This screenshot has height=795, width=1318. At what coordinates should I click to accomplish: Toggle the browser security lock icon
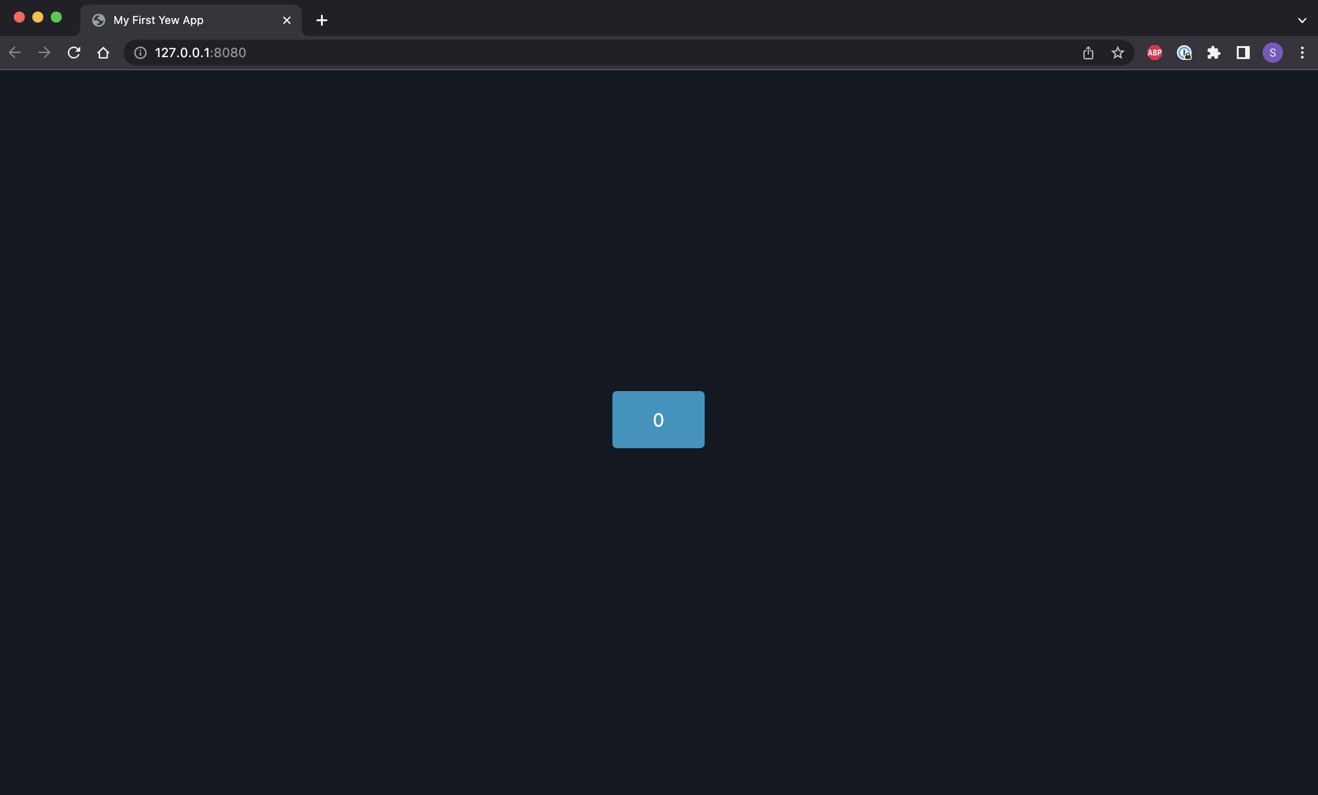coord(140,53)
